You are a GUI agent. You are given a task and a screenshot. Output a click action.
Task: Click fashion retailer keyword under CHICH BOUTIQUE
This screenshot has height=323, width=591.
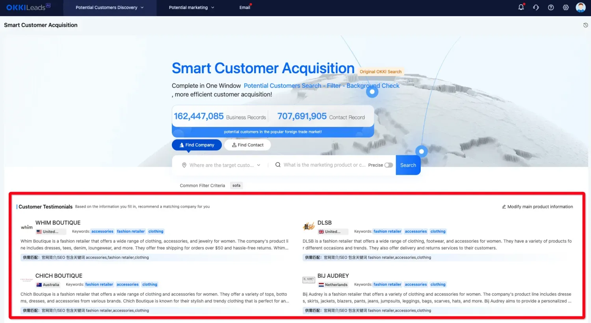pos(99,284)
